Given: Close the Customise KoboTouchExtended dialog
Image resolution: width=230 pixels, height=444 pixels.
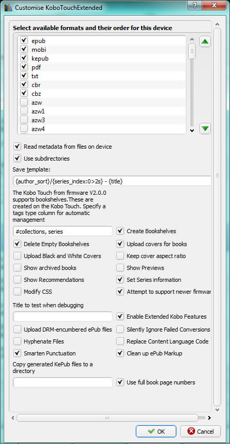Looking at the screenshot, I should 215,5.
